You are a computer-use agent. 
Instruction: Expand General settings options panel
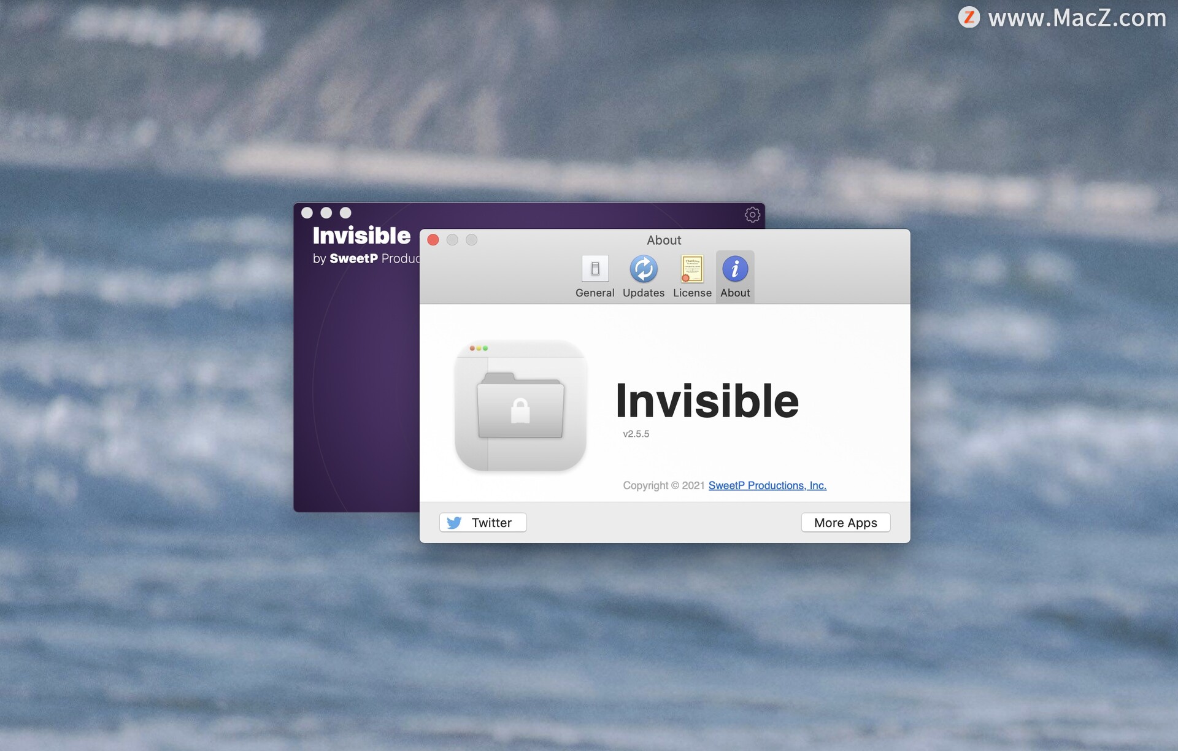click(x=595, y=275)
